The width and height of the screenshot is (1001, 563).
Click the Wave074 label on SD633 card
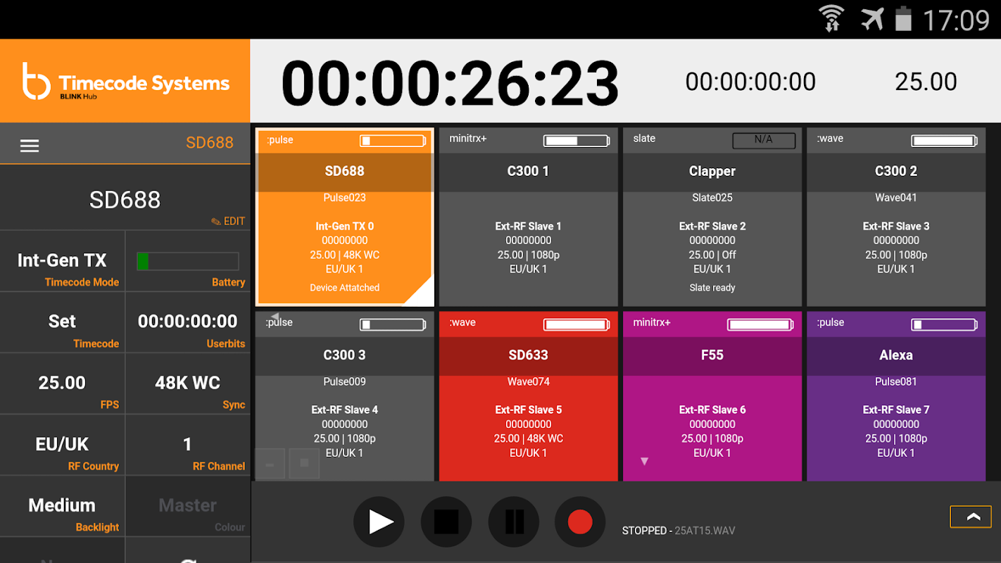click(528, 381)
